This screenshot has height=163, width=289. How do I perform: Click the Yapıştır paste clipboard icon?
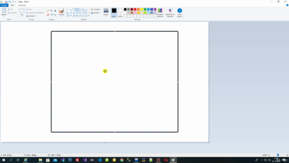[x=4, y=11]
